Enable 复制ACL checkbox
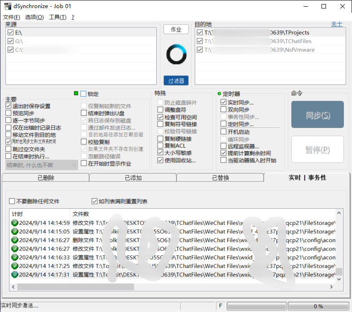The image size is (352, 312). click(x=160, y=145)
